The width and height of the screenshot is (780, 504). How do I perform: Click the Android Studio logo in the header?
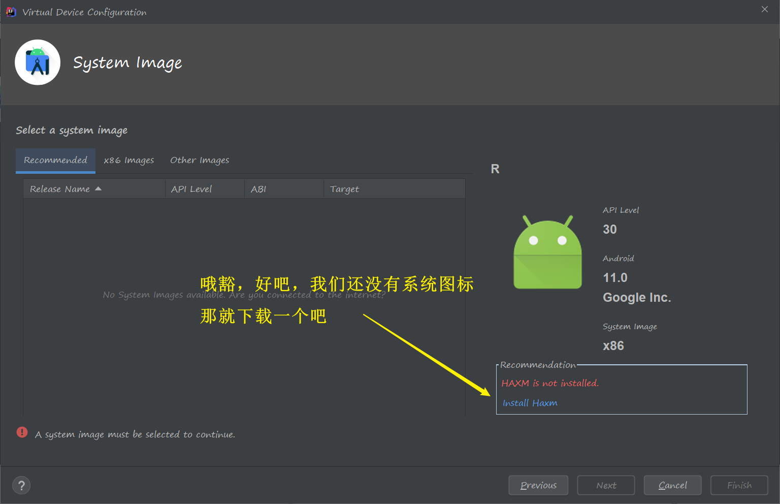38,62
